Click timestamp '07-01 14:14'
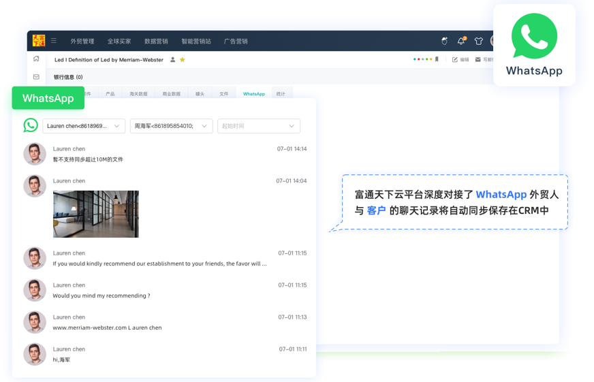 (292, 149)
